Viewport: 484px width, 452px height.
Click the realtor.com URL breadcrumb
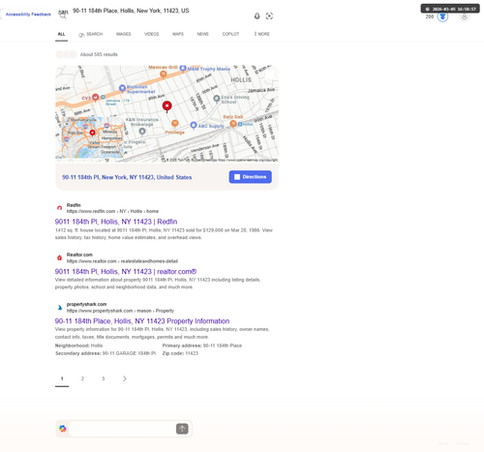point(122,261)
